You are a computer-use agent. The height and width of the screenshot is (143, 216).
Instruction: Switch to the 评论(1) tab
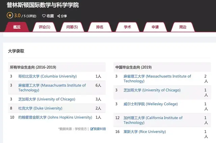pyautogui.click(x=44, y=27)
